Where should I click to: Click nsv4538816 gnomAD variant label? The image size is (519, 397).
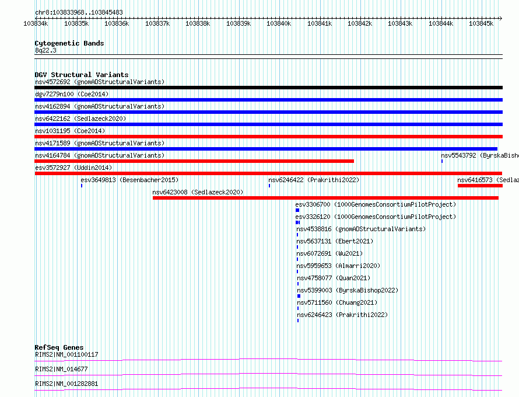[x=361, y=229]
